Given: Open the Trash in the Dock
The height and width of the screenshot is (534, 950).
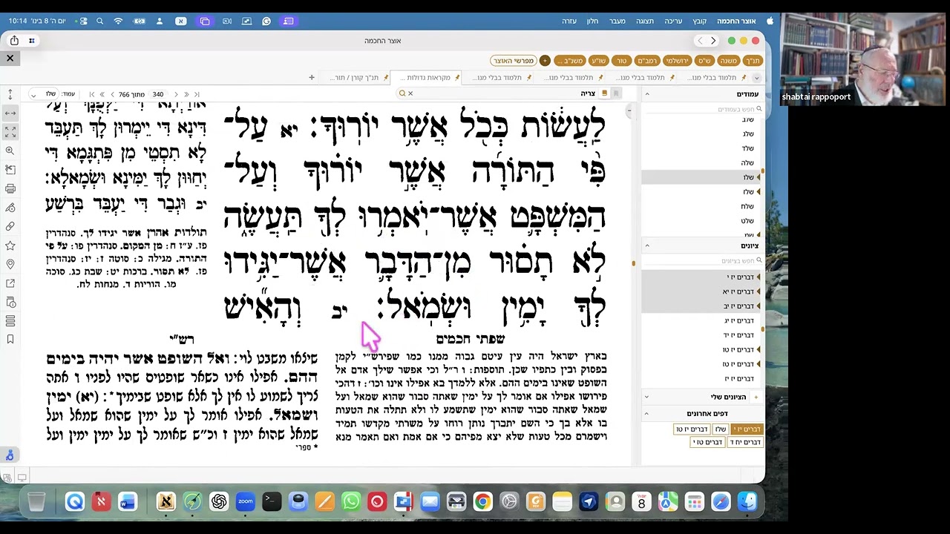Looking at the screenshot, I should 36,502.
